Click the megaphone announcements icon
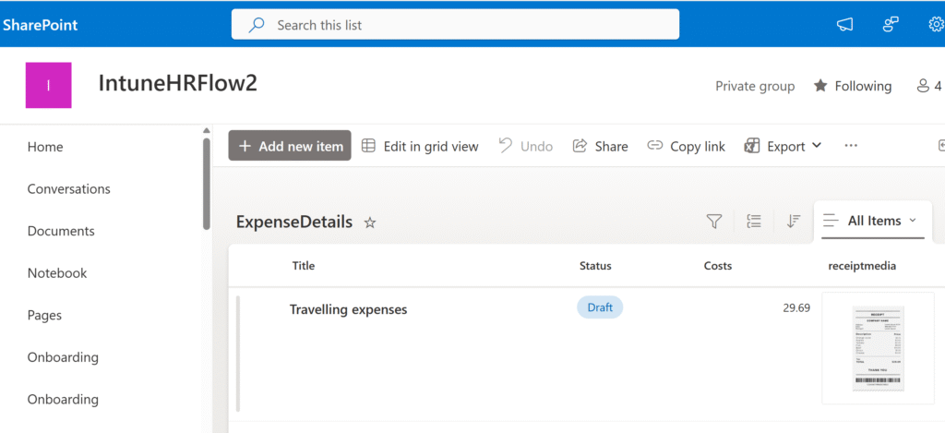945x433 pixels. 844,25
